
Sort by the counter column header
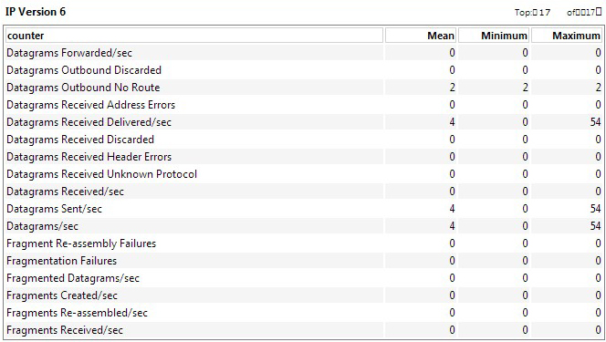194,36
